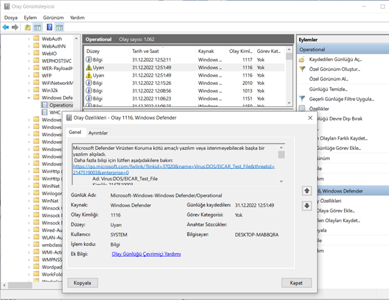Collapse the Windows Defender tree node
Image resolution: width=389 pixels, height=300 pixels.
point(29,98)
